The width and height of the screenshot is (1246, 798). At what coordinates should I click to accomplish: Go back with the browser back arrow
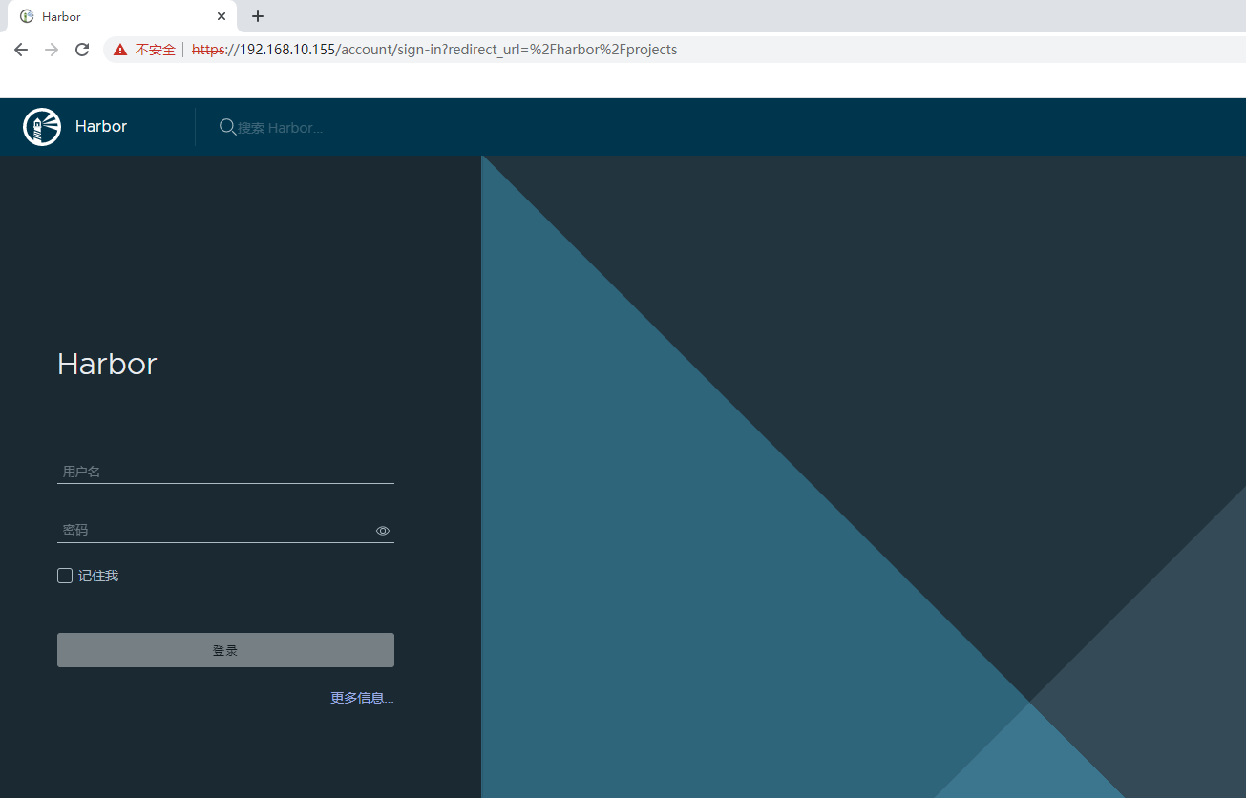coord(21,50)
